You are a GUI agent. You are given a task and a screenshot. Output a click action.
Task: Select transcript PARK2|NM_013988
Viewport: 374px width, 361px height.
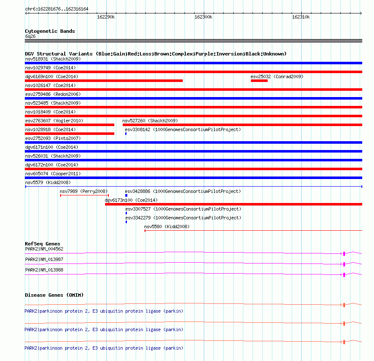[44, 270]
